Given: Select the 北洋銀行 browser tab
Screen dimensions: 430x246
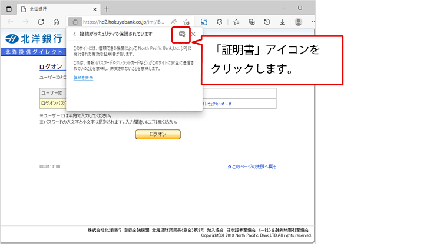Looking at the screenshot, I should [58, 9].
